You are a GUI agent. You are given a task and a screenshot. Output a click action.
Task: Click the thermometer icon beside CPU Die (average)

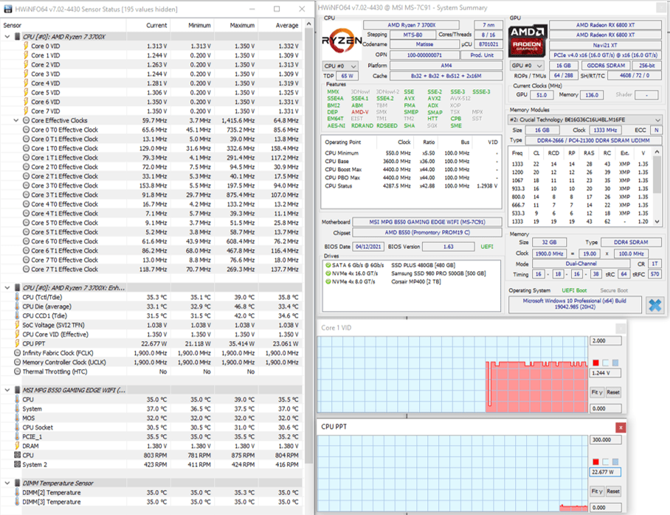17,306
